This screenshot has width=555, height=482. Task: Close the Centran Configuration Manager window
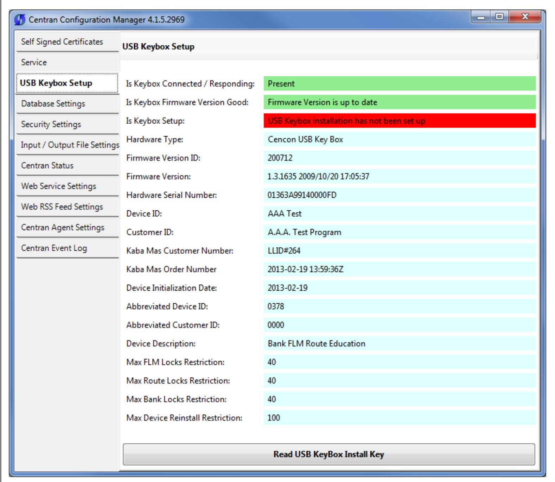[525, 17]
